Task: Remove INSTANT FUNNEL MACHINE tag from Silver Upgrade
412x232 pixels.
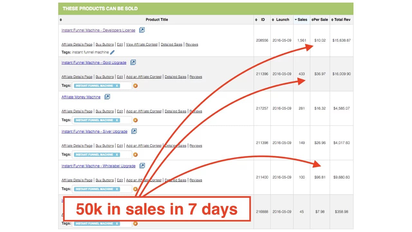Action: click(x=117, y=155)
